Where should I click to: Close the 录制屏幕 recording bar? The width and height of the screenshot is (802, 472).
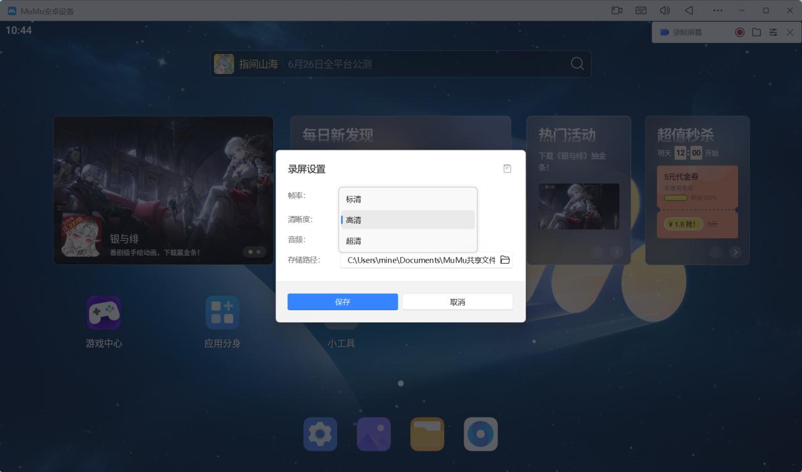pyautogui.click(x=789, y=33)
